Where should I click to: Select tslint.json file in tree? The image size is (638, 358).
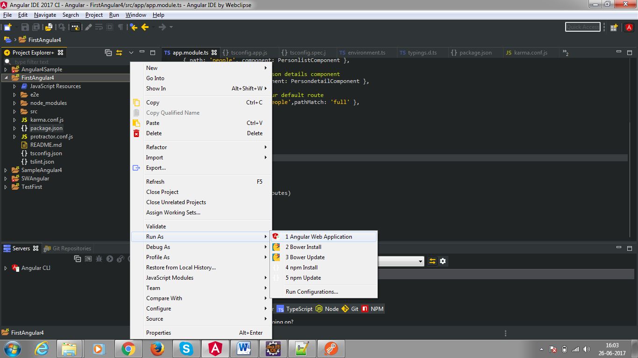(42, 162)
